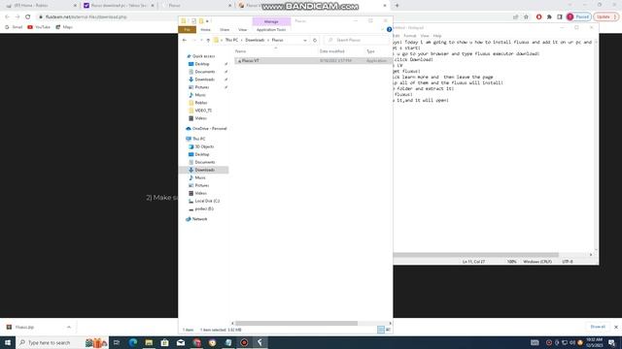622x349 pixels.
Task: Select highlighted Downloads under This PC
Action: (x=204, y=170)
